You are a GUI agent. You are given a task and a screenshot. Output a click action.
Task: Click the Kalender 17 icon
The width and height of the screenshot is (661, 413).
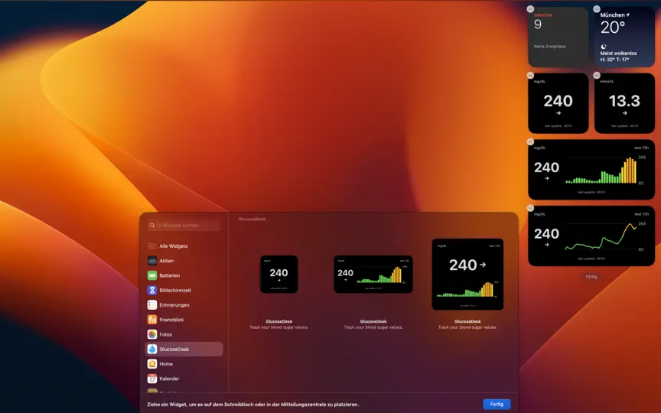tap(152, 379)
